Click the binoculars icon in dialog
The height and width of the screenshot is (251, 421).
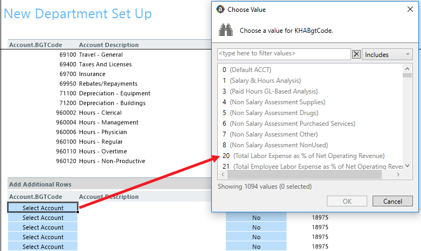tap(225, 30)
